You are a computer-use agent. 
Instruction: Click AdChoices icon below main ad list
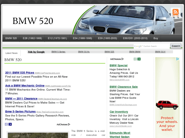point(69,124)
